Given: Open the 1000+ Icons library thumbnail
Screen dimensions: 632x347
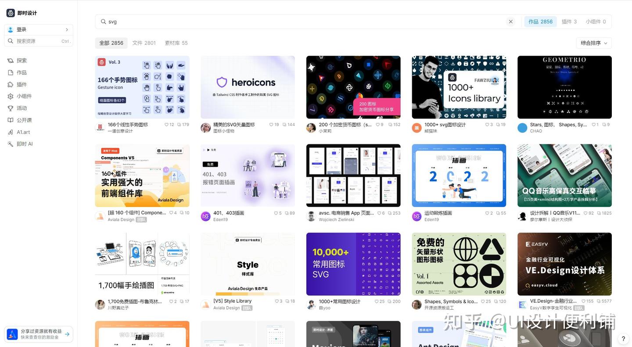Looking at the screenshot, I should [459, 87].
